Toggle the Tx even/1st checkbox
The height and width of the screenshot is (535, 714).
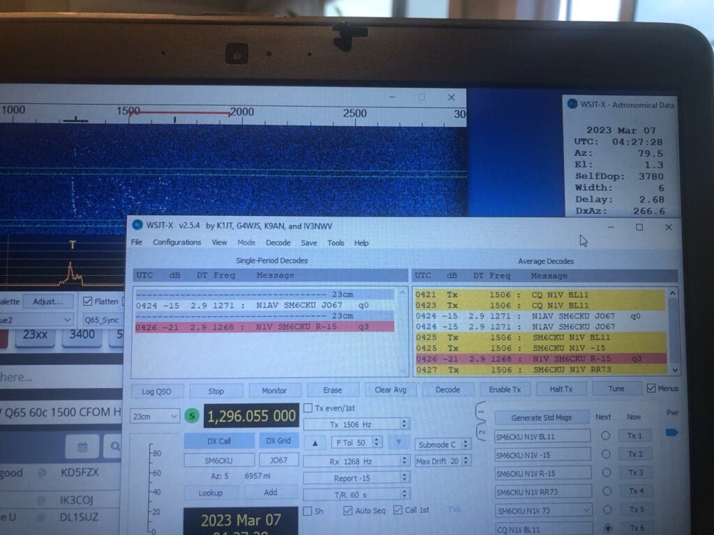[x=307, y=408]
